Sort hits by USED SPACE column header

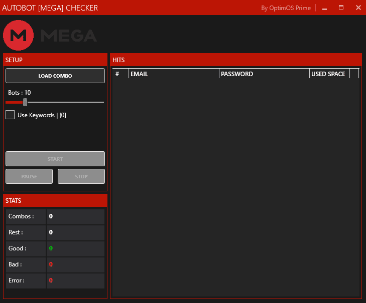click(x=329, y=74)
